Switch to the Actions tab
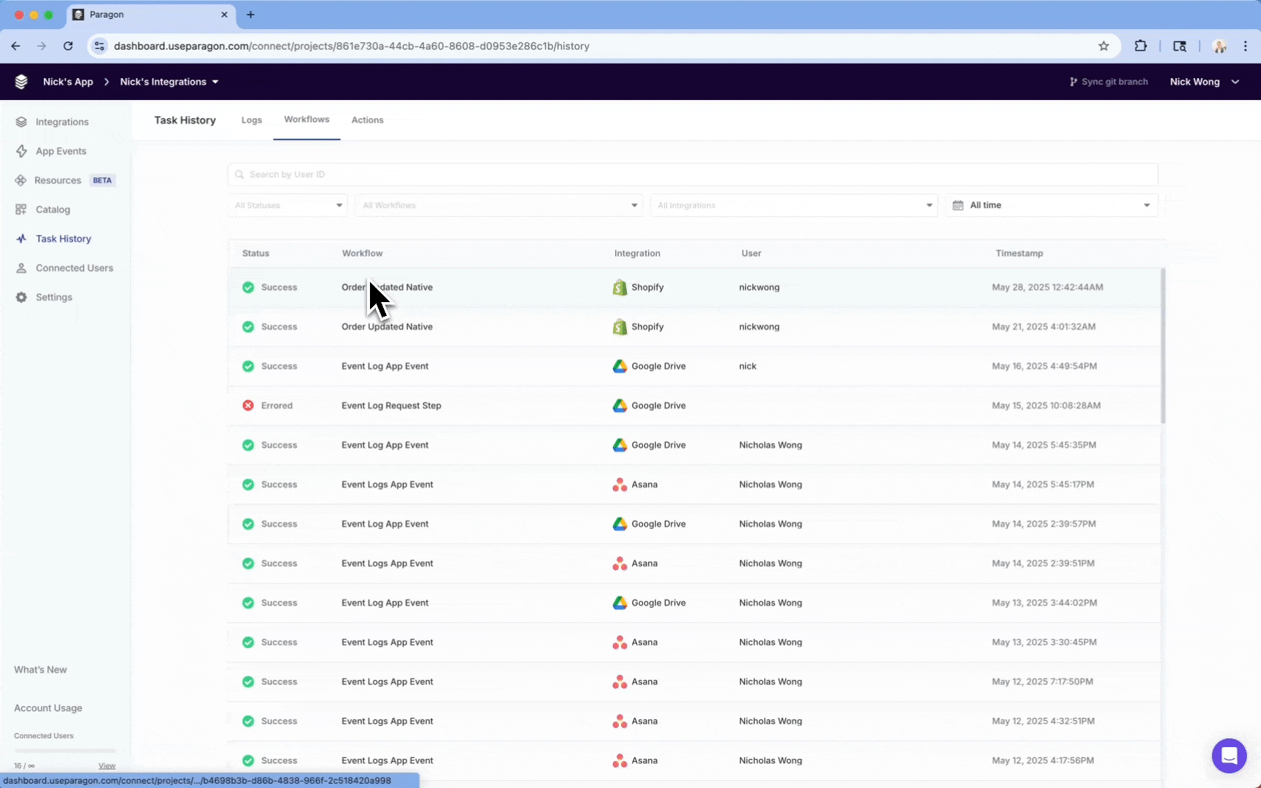The width and height of the screenshot is (1261, 788). pos(367,120)
